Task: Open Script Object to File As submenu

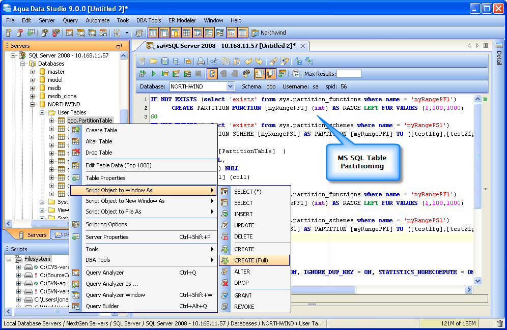Action: [144, 212]
